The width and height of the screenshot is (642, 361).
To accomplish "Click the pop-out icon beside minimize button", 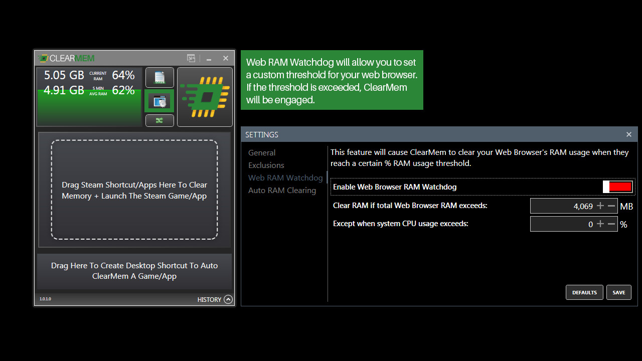I will pos(191,58).
